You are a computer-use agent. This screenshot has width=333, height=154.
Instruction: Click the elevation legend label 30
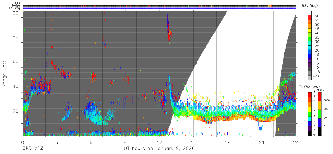pos(317,42)
